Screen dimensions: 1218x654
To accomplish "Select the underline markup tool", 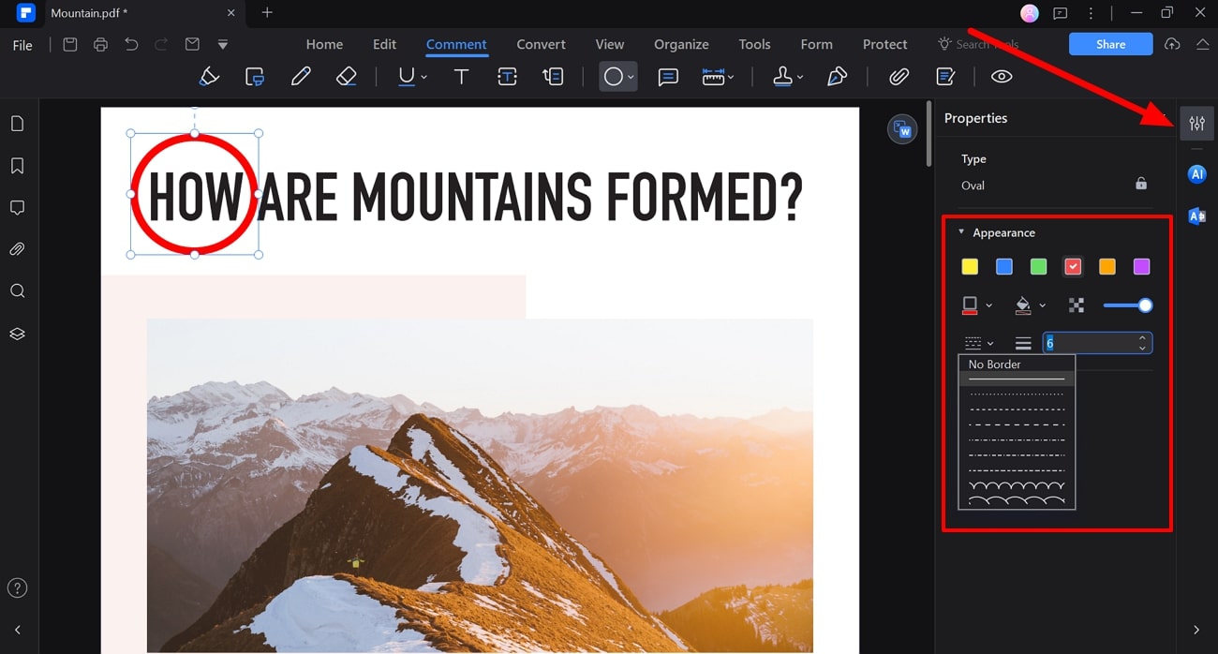I will [406, 77].
